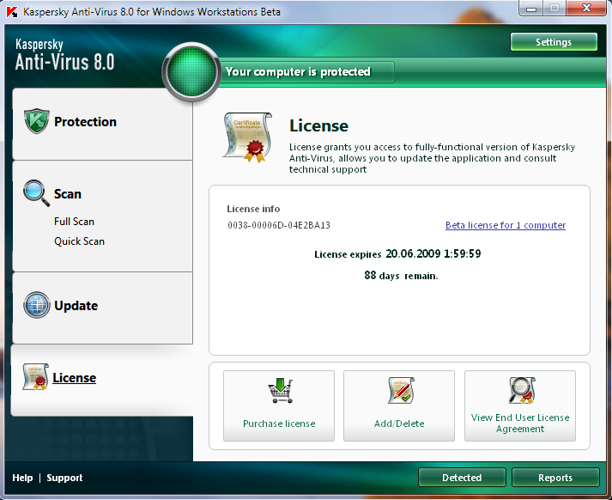Select the License section label
Image resolution: width=612 pixels, height=500 pixels.
(x=74, y=378)
